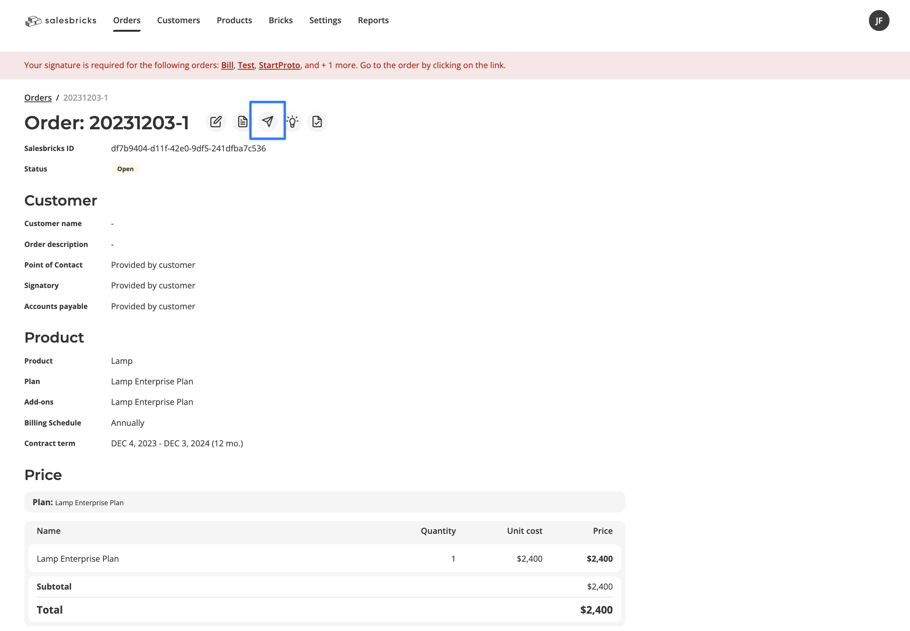
Task: Click the Open status badge
Action: coord(125,169)
